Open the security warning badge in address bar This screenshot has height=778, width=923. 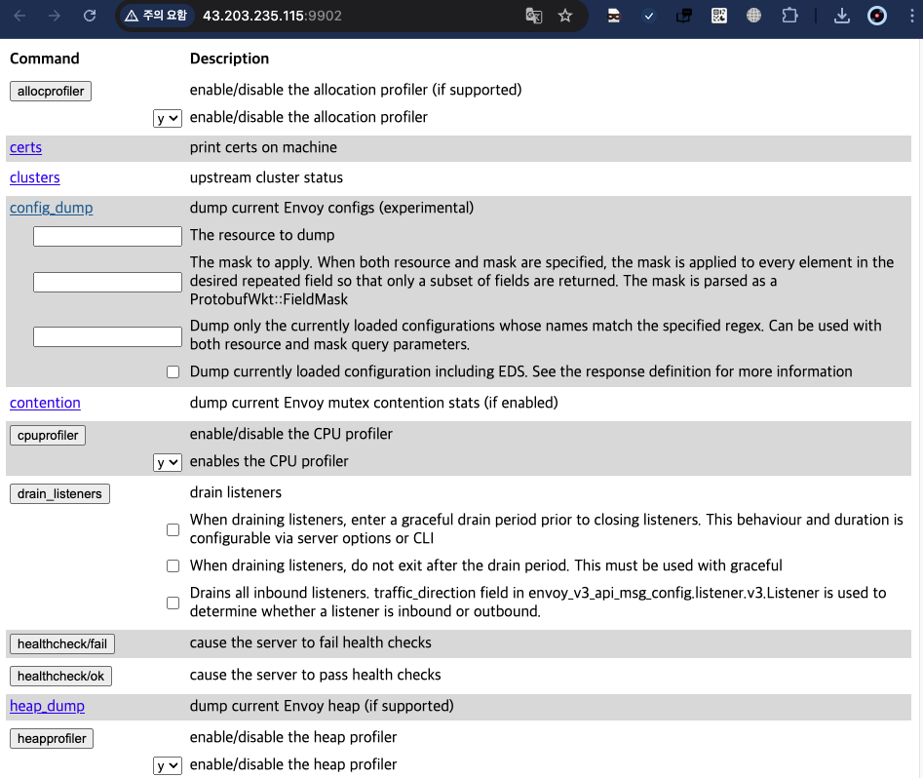(157, 16)
